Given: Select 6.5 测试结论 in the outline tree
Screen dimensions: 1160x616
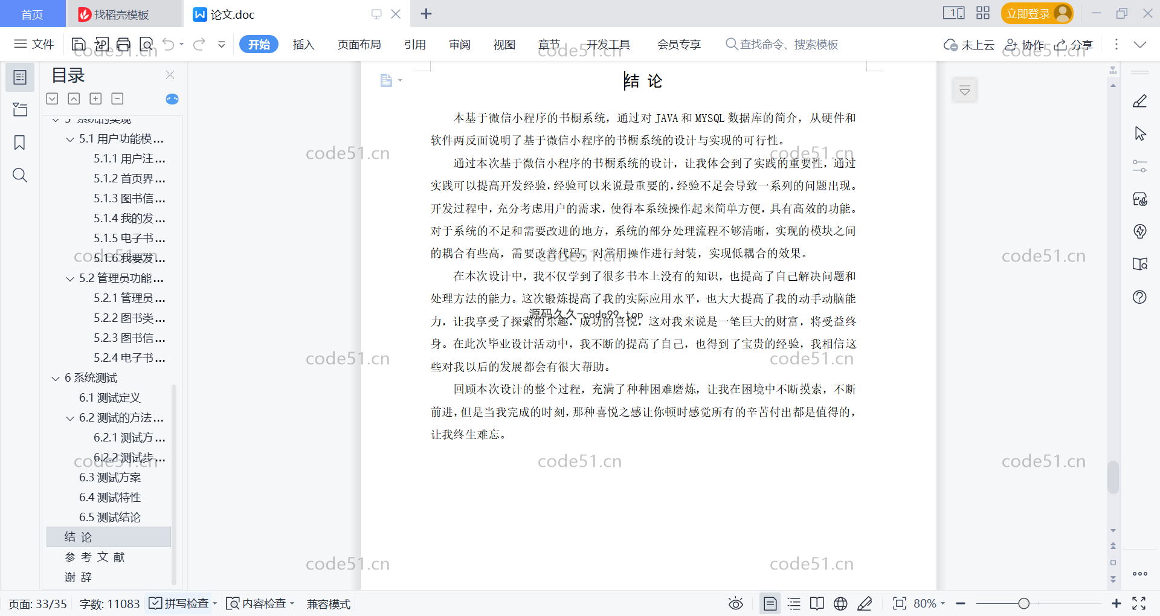Looking at the screenshot, I should pos(110,518).
